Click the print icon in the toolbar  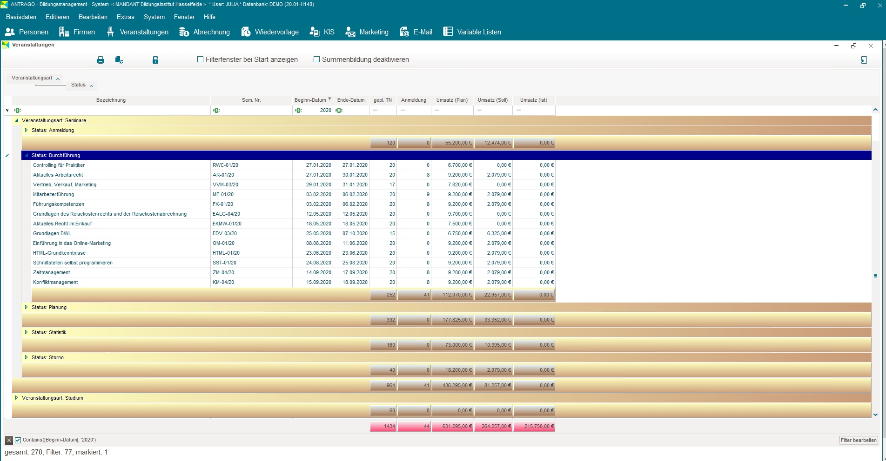coord(100,60)
